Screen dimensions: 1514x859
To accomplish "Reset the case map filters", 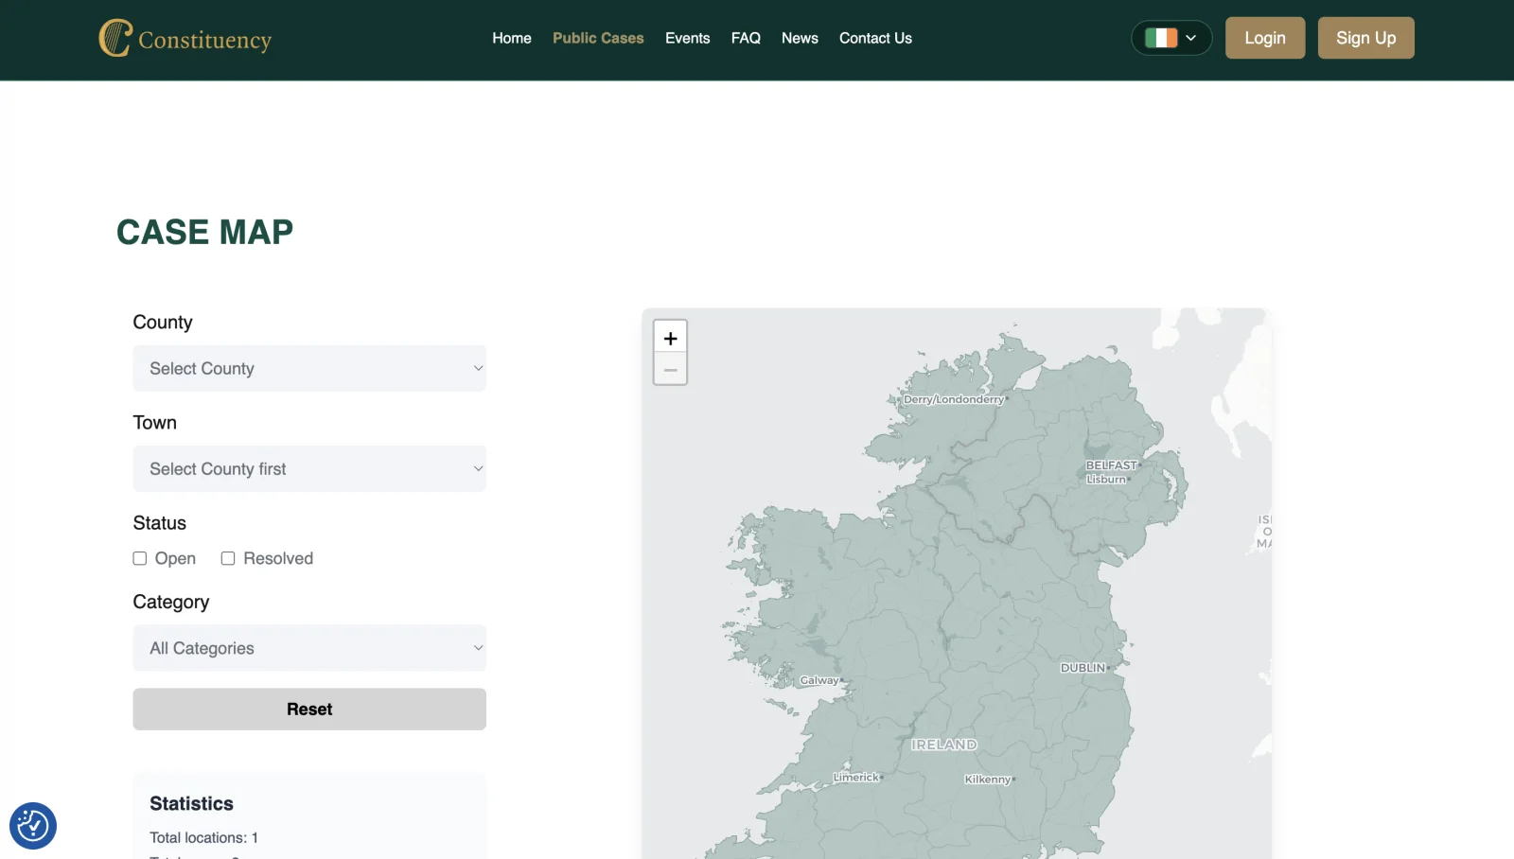I will (309, 710).
